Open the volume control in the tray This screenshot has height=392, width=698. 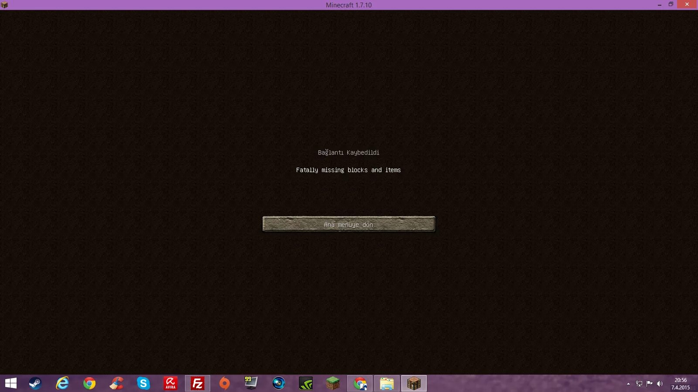pyautogui.click(x=660, y=384)
